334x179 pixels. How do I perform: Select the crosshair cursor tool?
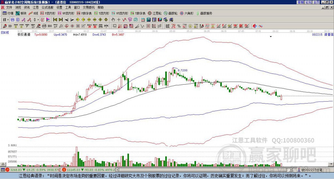[x=119, y=20]
